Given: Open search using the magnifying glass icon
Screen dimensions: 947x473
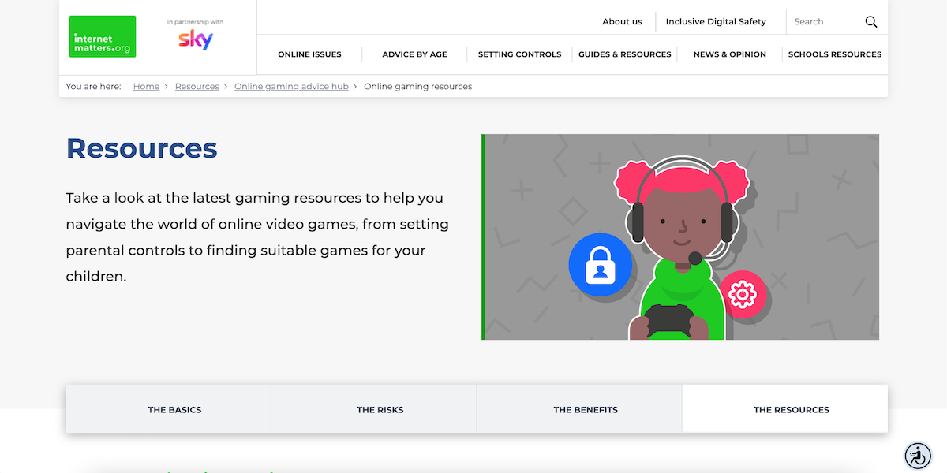Looking at the screenshot, I should click(x=870, y=21).
